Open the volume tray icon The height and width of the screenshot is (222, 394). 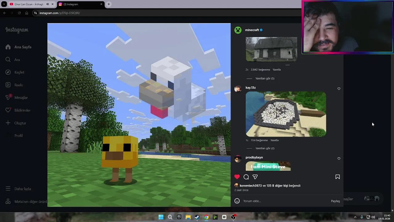(x=373, y=217)
